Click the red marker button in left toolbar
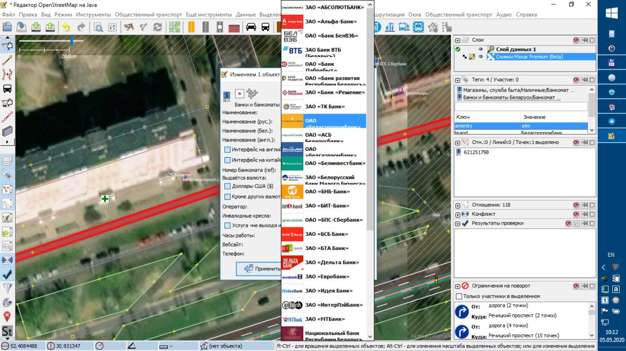Image resolution: width=626 pixels, height=351 pixels. pyautogui.click(x=7, y=316)
